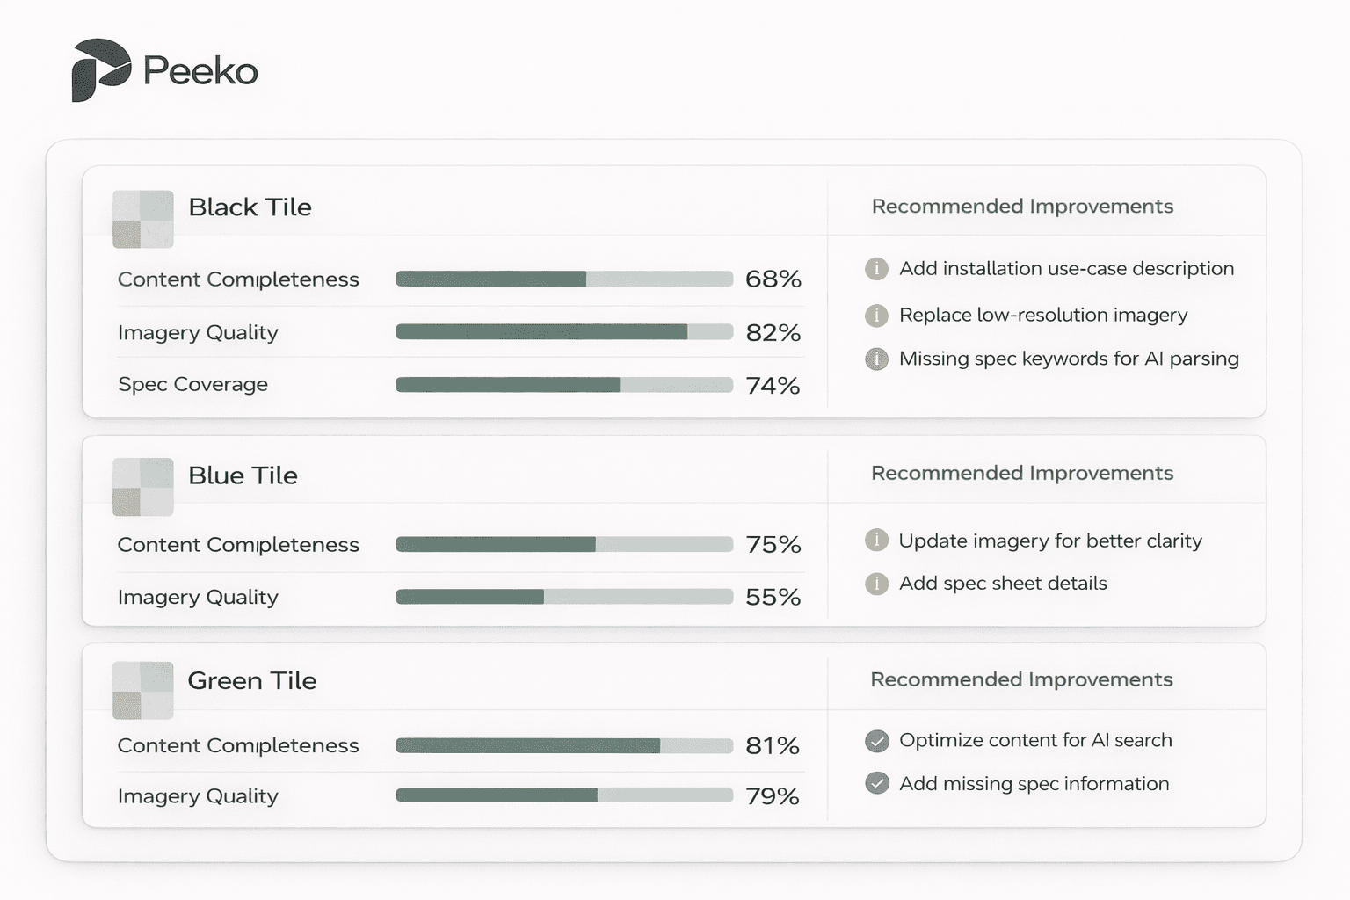Click Blue Tile Imagery Quality progress bar
This screenshot has height=900, width=1350.
click(x=563, y=598)
